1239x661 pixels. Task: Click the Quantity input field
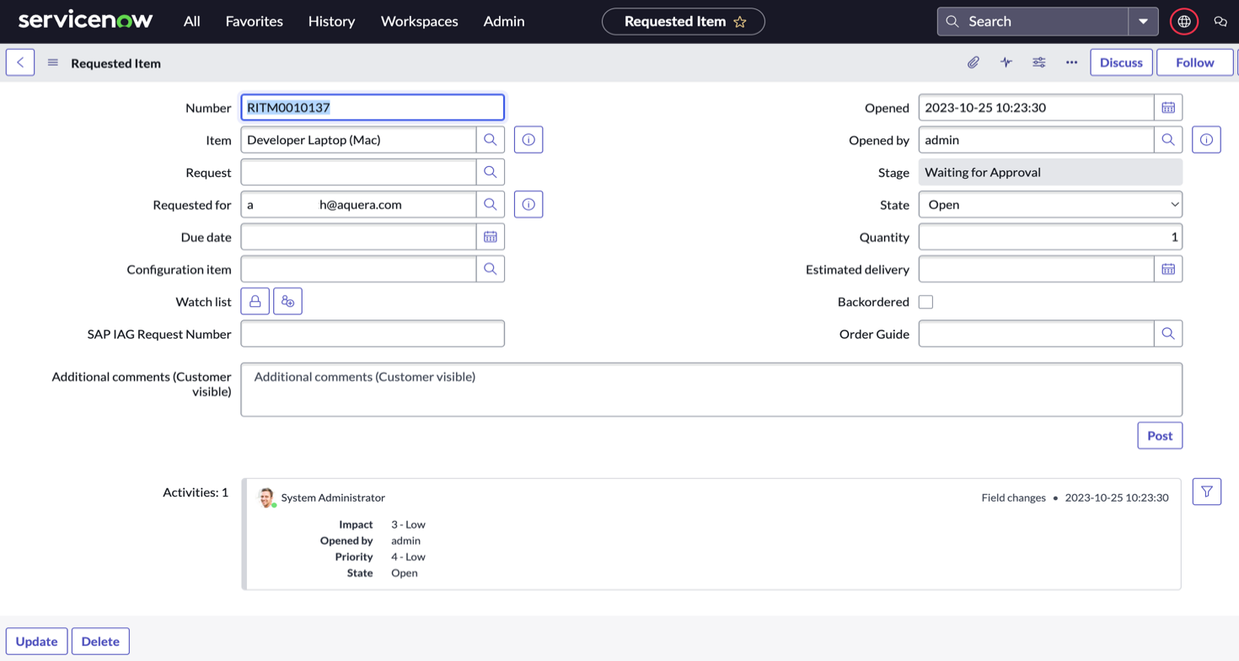[x=1050, y=237]
